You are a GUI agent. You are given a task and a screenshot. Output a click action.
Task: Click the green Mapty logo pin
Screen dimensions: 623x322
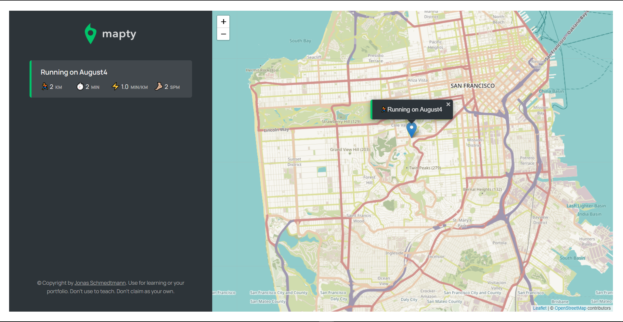tap(90, 33)
